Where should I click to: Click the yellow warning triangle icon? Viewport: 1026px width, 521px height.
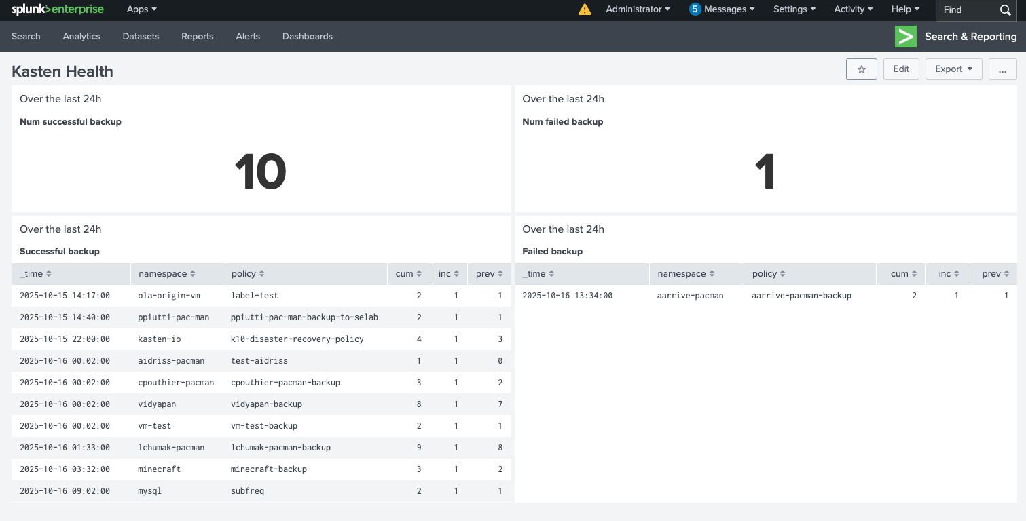pyautogui.click(x=585, y=9)
